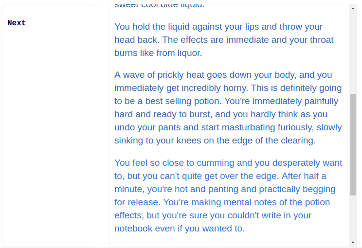362x248 pixels.
Task: Click the line "burns like from liquor."
Action: click(158, 53)
